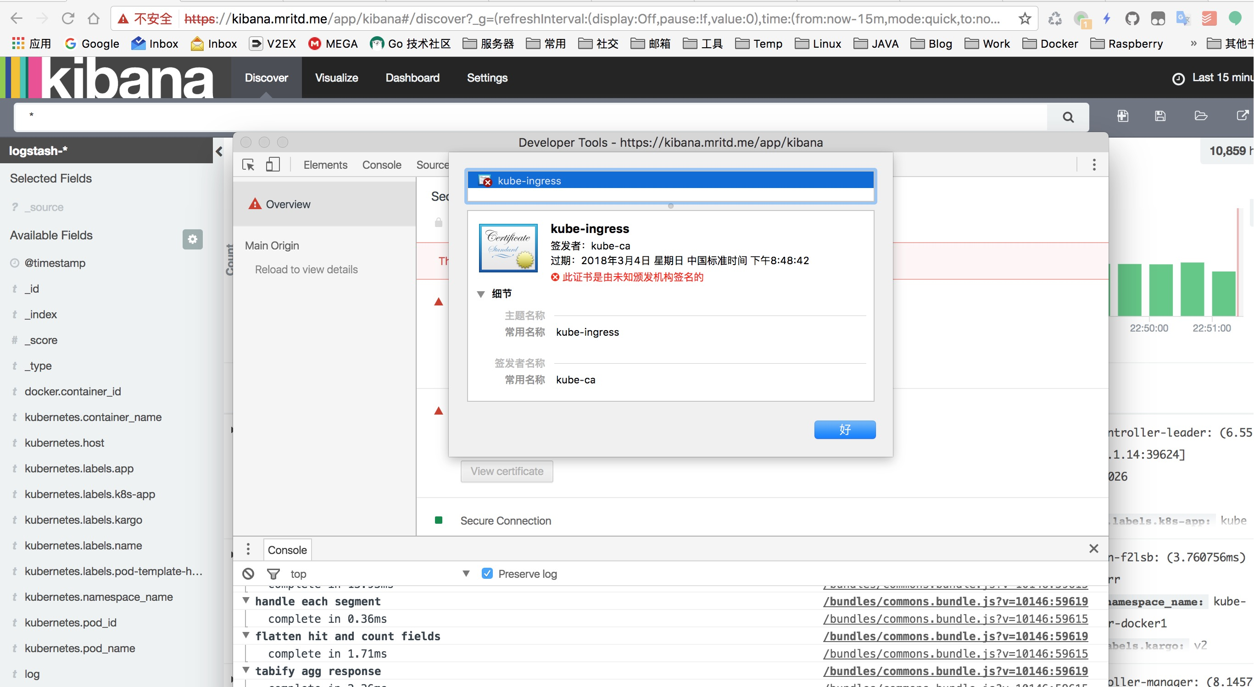The width and height of the screenshot is (1254, 687).
Task: Click the @timestamp field
Action: tap(55, 263)
